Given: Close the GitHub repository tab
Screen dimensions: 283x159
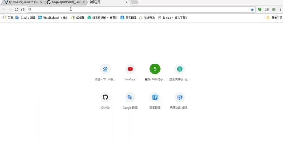Looking at the screenshot, I should click(x=84, y=2).
